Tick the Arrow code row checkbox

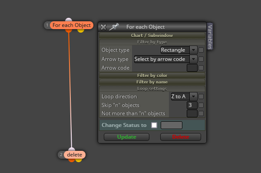pos(201,68)
